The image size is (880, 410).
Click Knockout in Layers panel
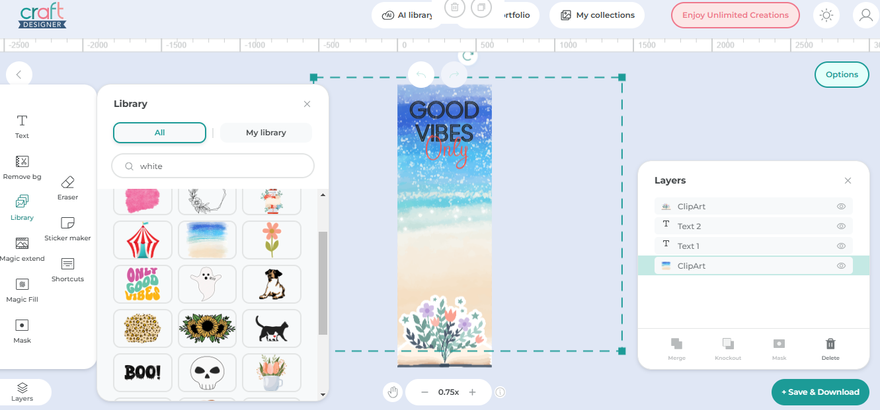point(728,349)
